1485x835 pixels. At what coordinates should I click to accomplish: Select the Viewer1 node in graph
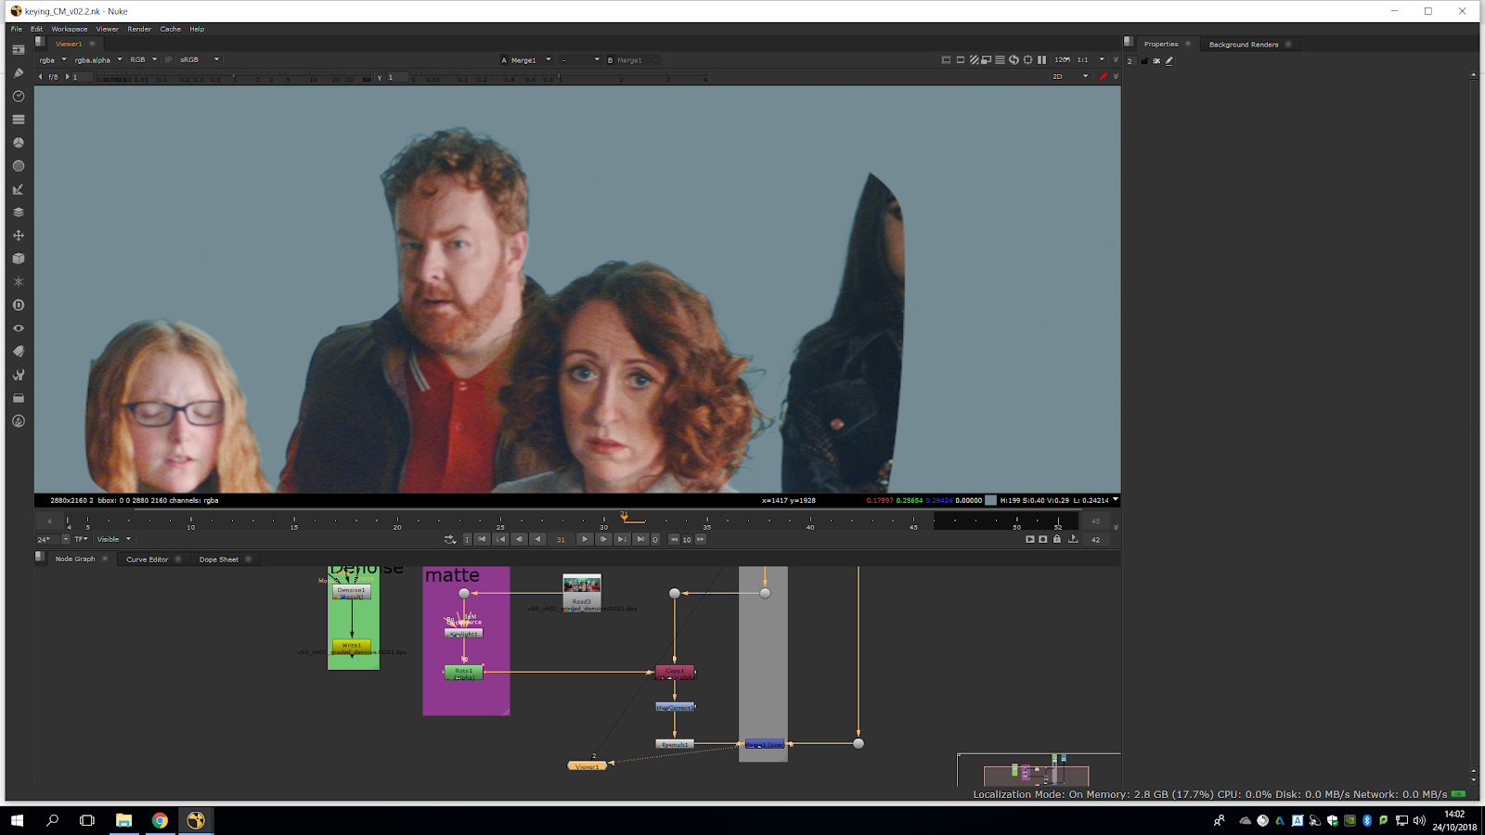tap(587, 766)
